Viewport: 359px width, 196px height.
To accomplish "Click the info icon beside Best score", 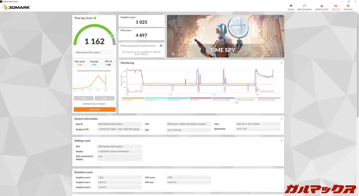I will 111,61.
